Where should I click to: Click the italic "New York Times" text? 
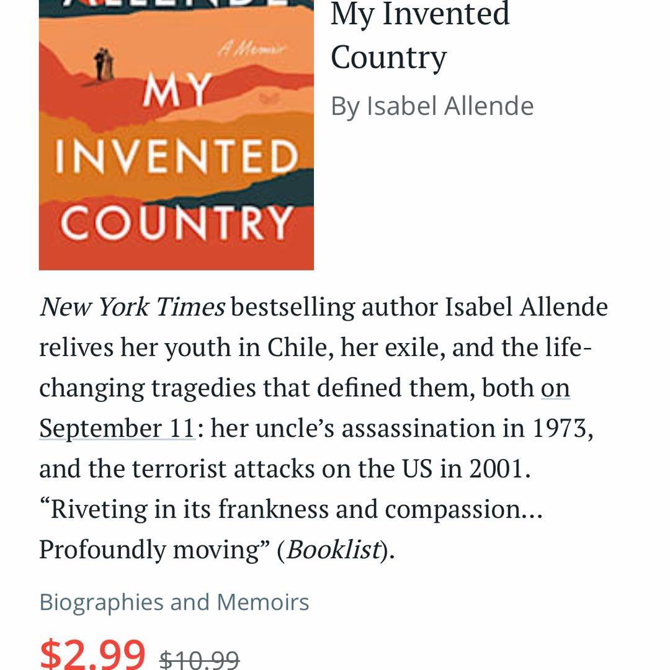click(132, 307)
